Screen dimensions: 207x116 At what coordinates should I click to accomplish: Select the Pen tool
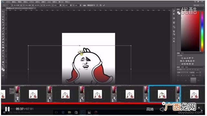[3, 51]
